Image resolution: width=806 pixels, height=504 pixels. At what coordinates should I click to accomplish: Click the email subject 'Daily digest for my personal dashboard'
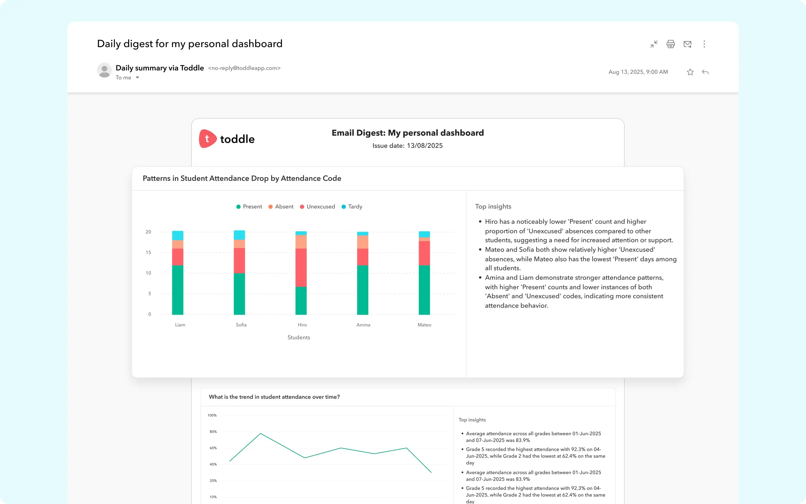[189, 44]
